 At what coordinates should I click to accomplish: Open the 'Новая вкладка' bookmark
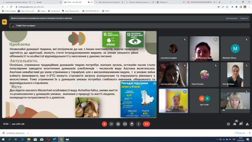(x=9, y=11)
